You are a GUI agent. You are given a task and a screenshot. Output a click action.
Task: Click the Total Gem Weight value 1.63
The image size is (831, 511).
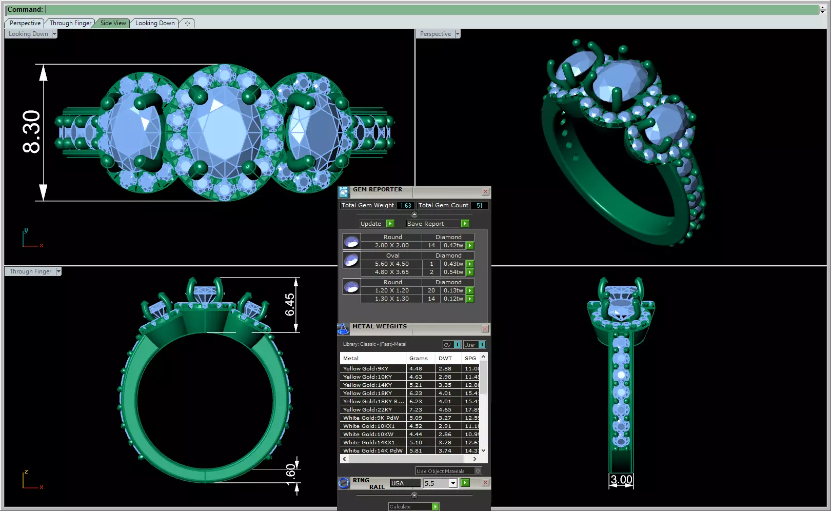coord(406,205)
